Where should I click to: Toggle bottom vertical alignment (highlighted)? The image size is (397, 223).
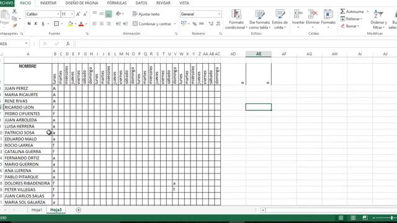(109, 14)
